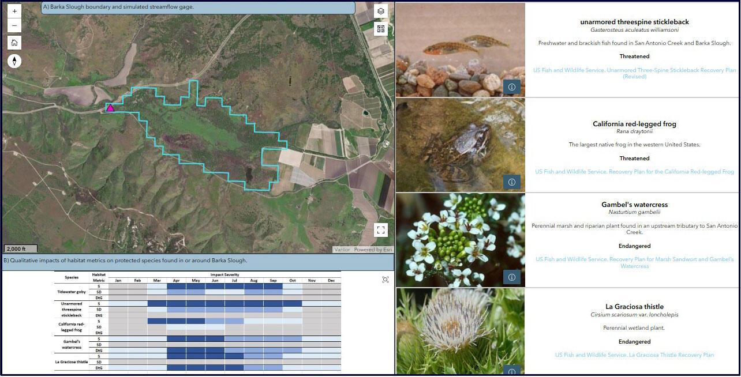The image size is (741, 377).
Task: Show the info overlay for Gambel's watercress image
Action: (x=511, y=277)
